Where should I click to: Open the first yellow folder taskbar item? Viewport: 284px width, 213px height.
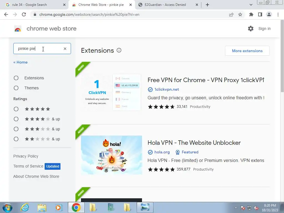coord(93,207)
